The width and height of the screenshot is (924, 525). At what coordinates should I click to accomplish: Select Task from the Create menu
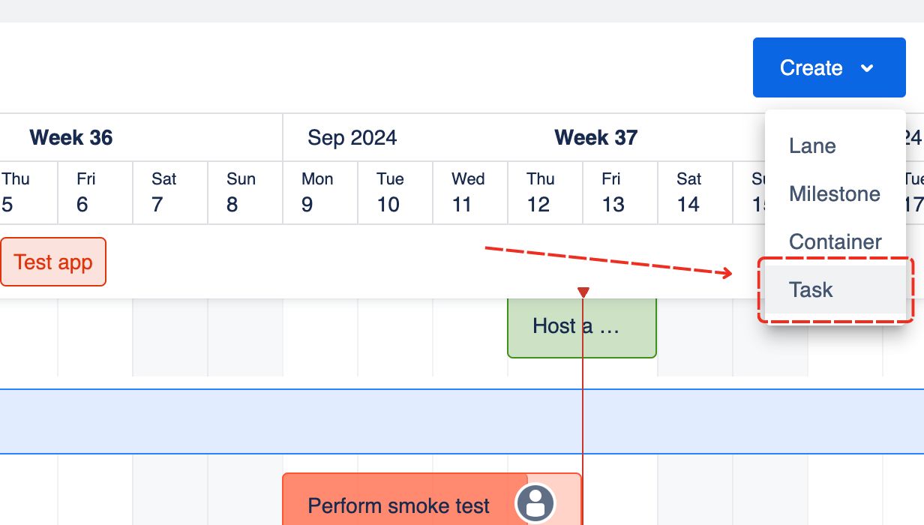pos(811,289)
